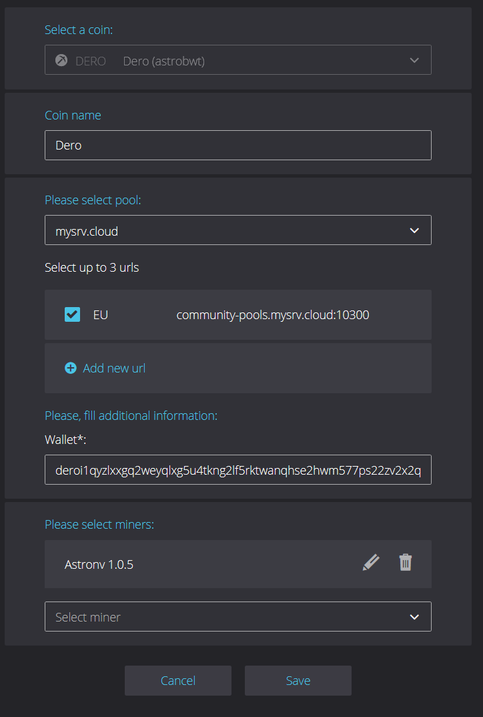Click the Cancel button
The image size is (483, 717).
(x=177, y=680)
